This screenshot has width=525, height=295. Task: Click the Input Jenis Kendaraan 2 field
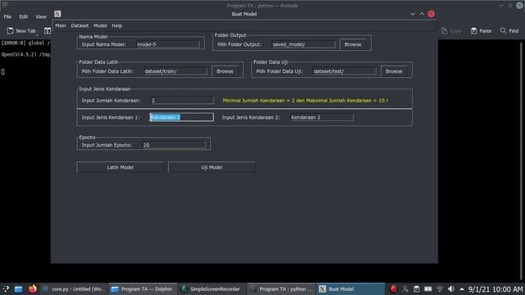(322, 117)
